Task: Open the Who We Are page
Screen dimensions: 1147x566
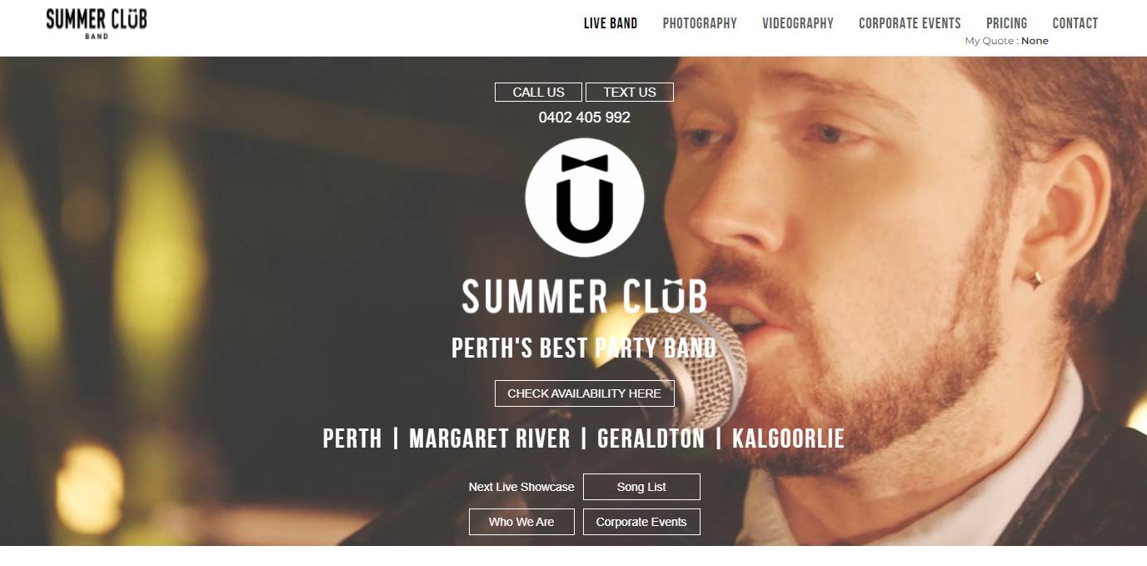Action: click(x=521, y=522)
